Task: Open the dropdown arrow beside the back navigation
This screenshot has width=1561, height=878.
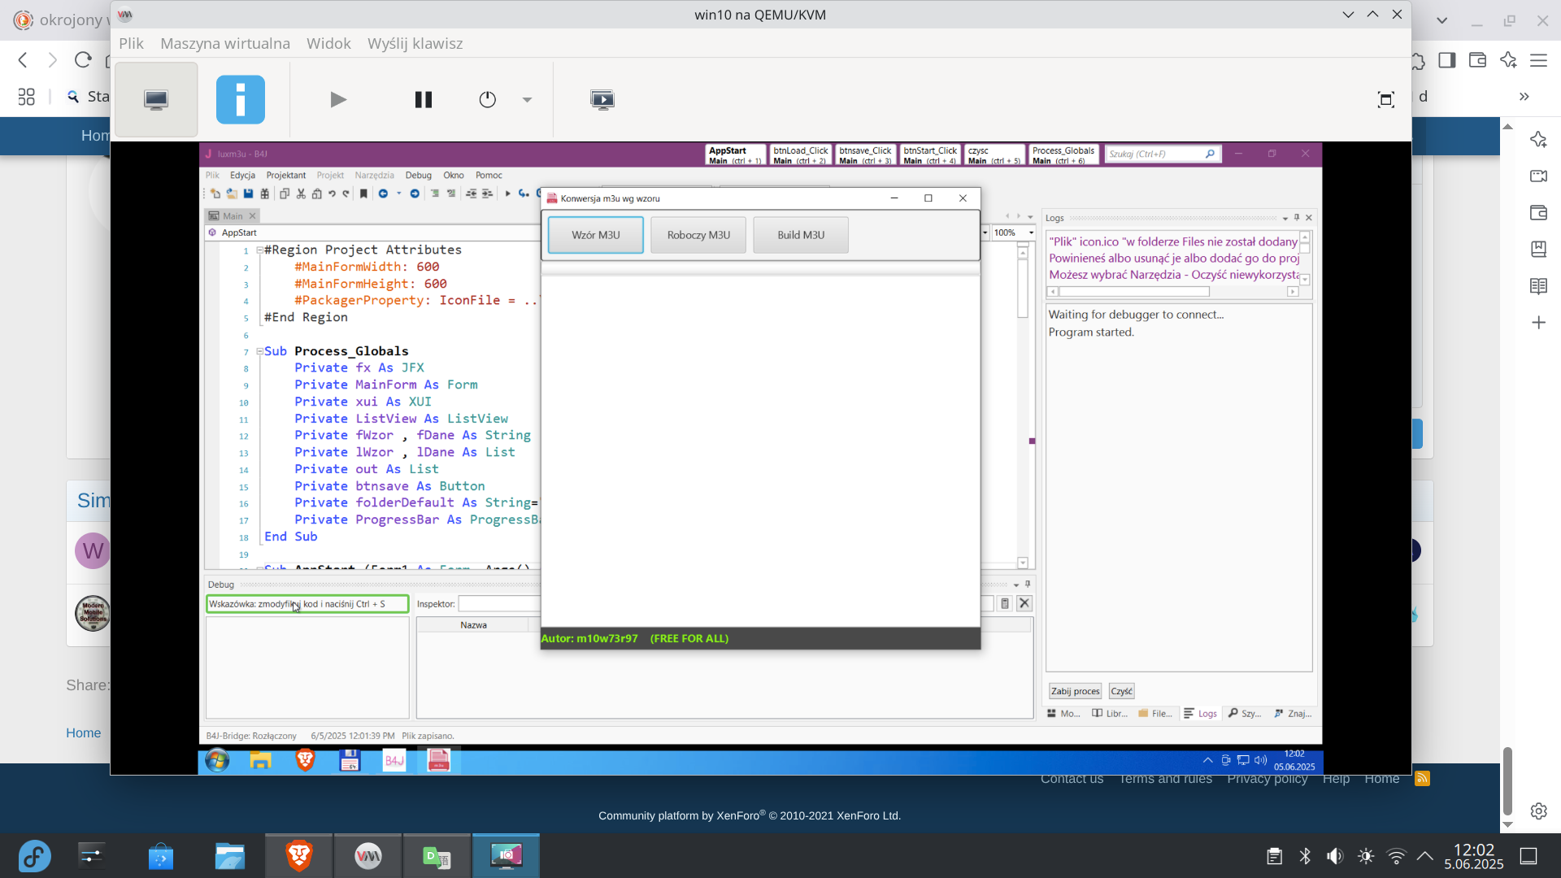Action: (x=398, y=193)
